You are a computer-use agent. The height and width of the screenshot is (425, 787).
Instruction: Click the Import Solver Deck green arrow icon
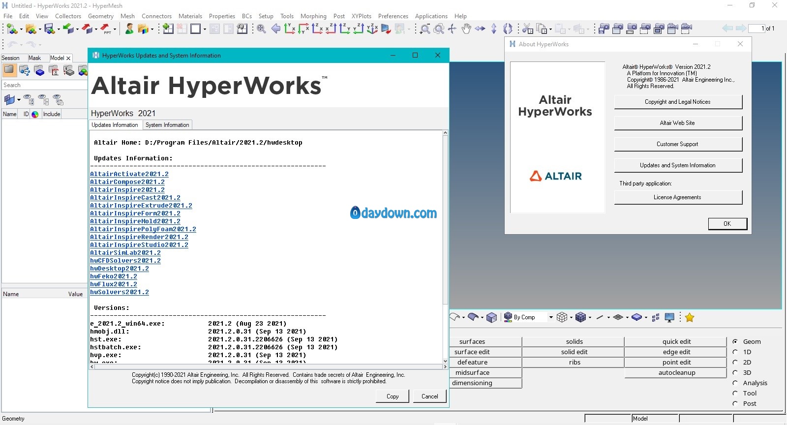(x=68, y=29)
